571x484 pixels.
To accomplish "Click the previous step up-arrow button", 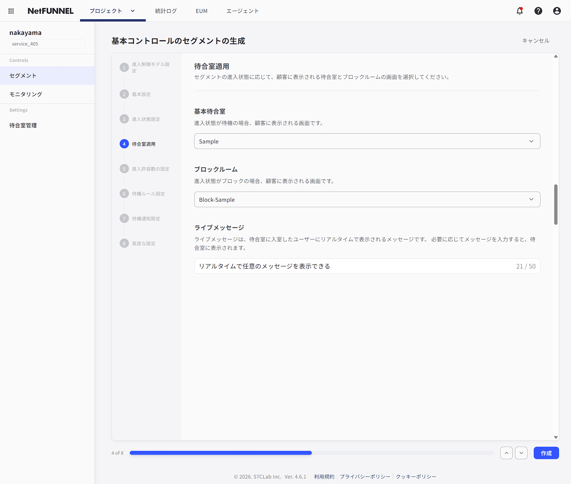I will click(506, 453).
